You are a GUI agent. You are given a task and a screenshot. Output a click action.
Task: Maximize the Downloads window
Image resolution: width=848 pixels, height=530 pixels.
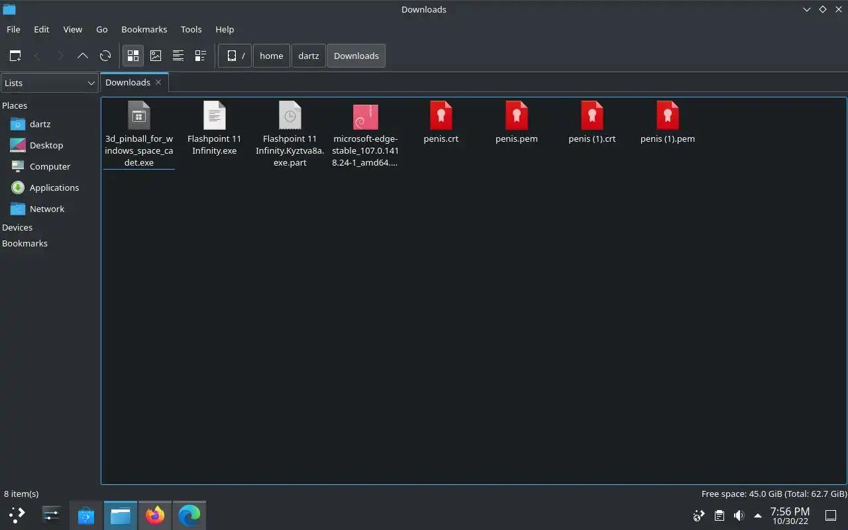point(822,9)
